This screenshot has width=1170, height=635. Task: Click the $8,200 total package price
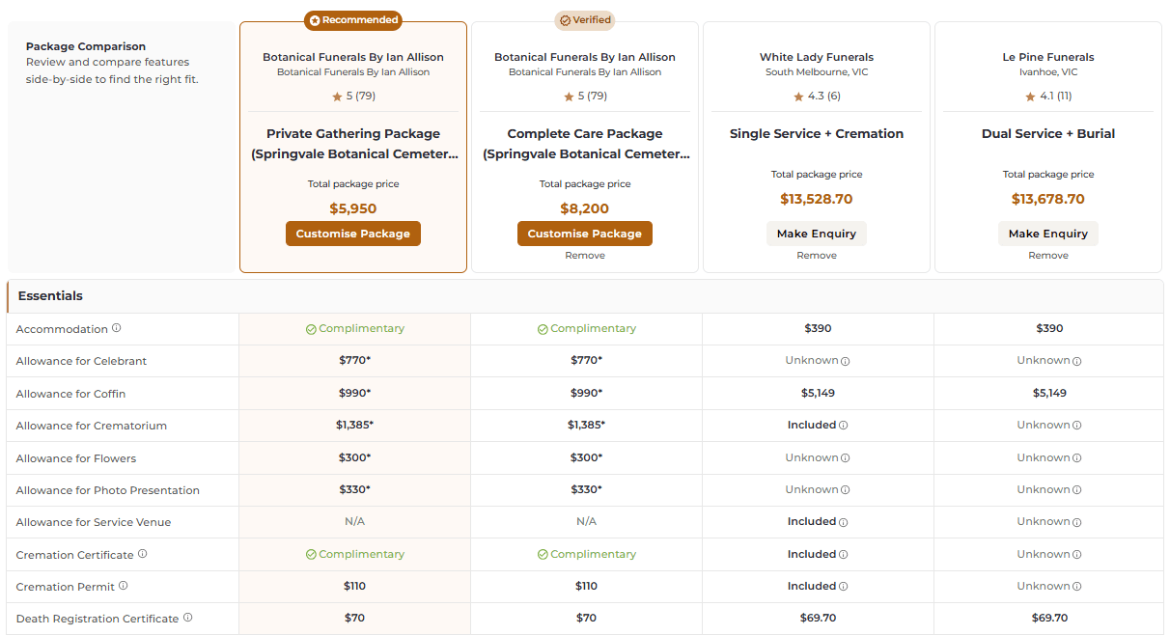pyautogui.click(x=585, y=208)
